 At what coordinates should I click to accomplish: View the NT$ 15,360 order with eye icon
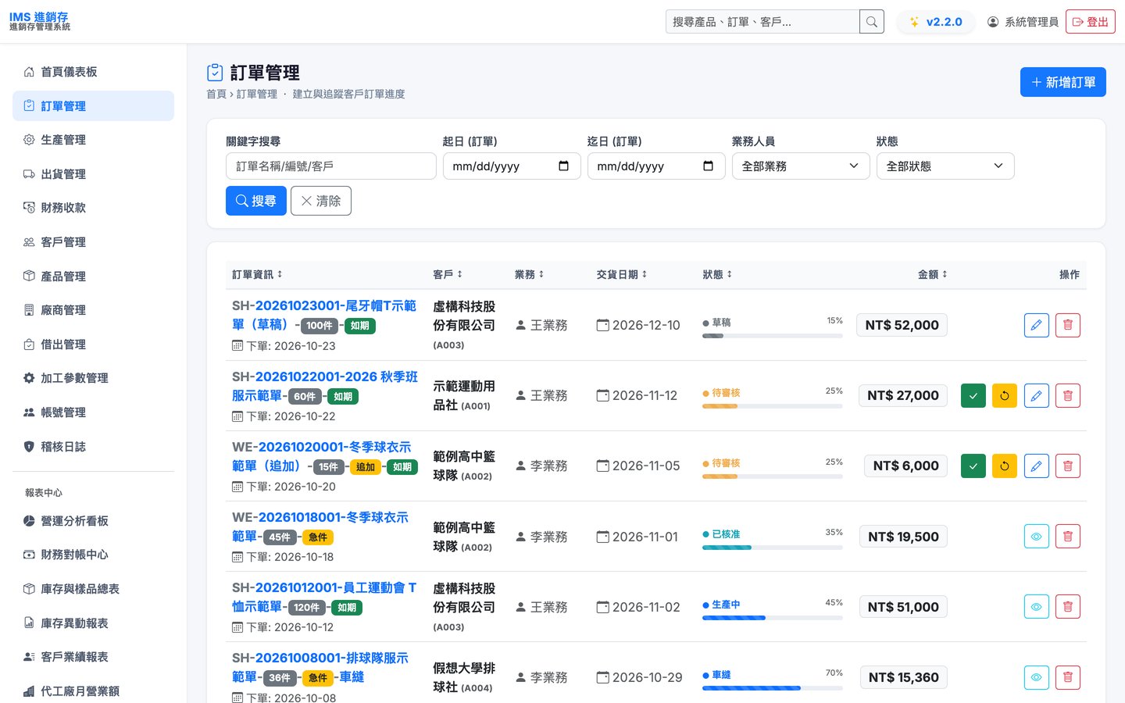(1037, 677)
